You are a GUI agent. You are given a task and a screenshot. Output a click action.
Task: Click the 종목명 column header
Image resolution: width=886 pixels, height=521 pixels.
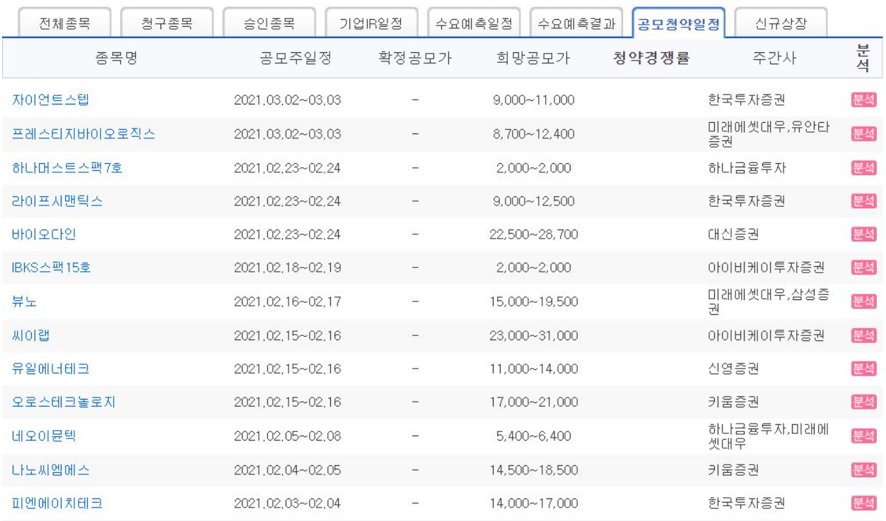(116, 58)
